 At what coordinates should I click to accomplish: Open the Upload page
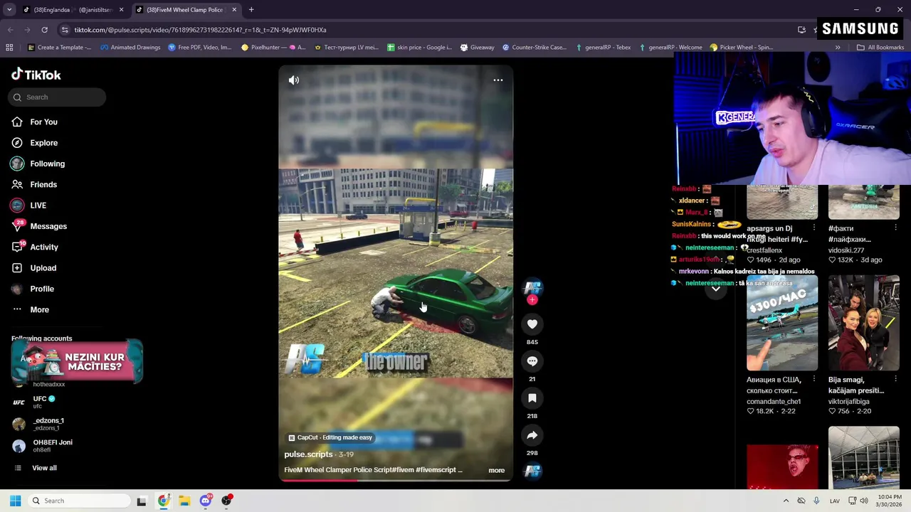click(43, 268)
